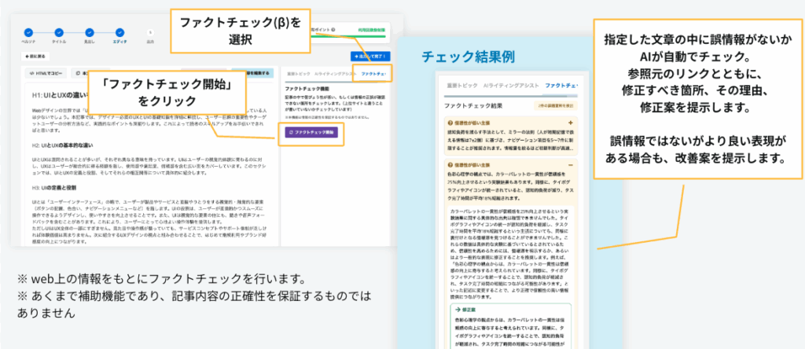Click the H3: UIの定義と役割 heading
This screenshot has height=349, width=805.
54,188
